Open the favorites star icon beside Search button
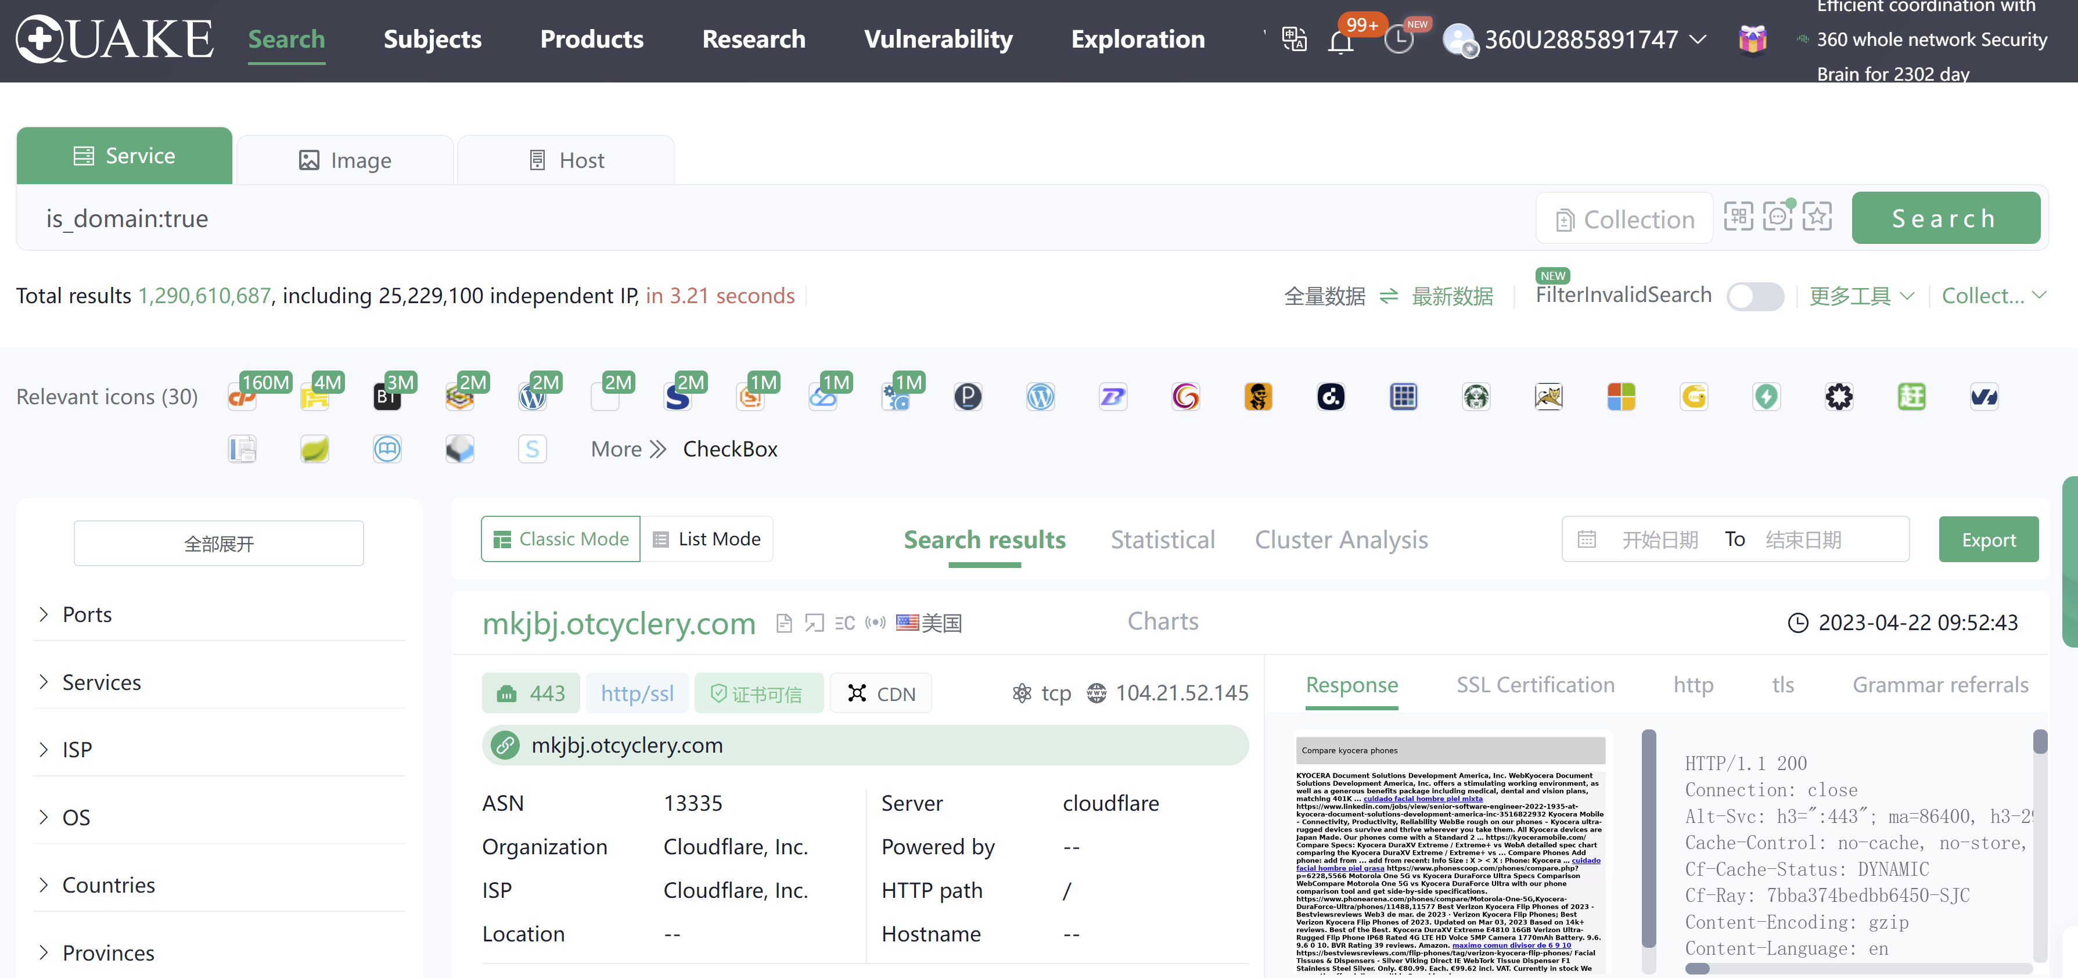This screenshot has width=2078, height=978. click(x=1817, y=215)
